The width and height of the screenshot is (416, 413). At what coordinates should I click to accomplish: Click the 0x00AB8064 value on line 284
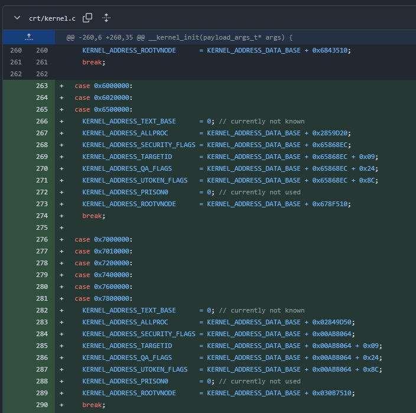(332, 334)
